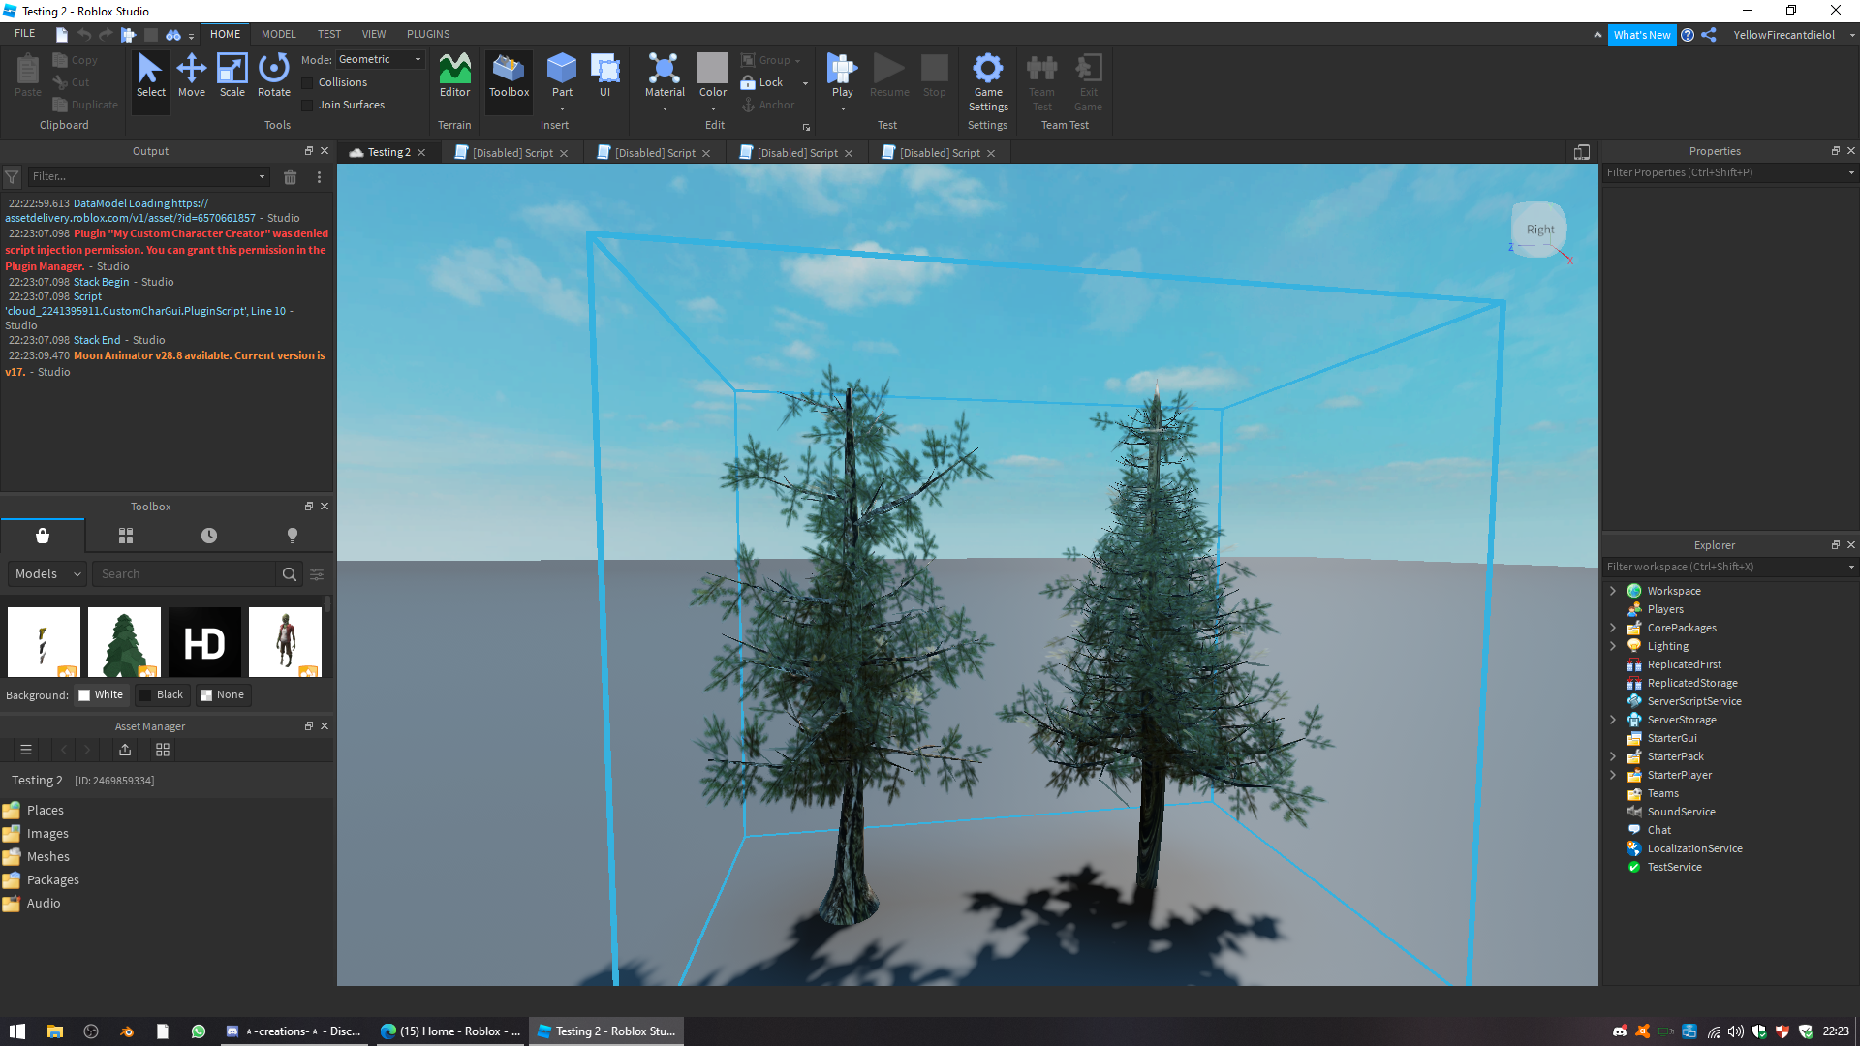Screen dimensions: 1860x1046
Task: Clear the Output log with trash icon
Action: (290, 177)
